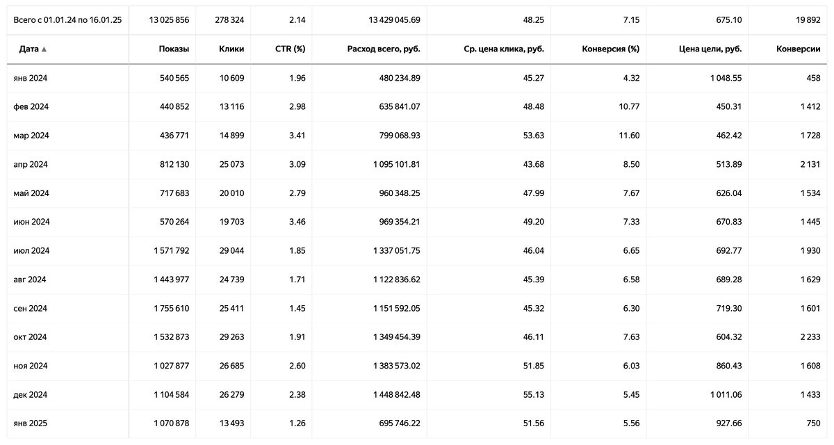Screen dimensions: 834x445
Task: Select the окт 2024 date cell
Action: [30, 337]
